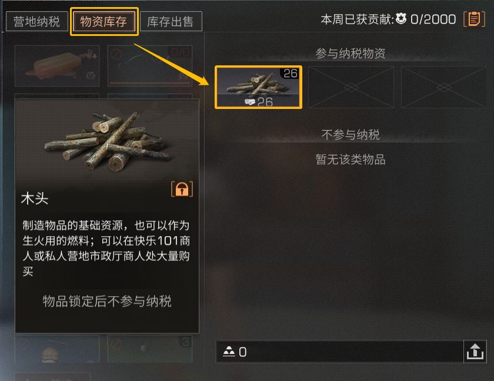Click the small wood log icon beside lower 26

(250, 101)
